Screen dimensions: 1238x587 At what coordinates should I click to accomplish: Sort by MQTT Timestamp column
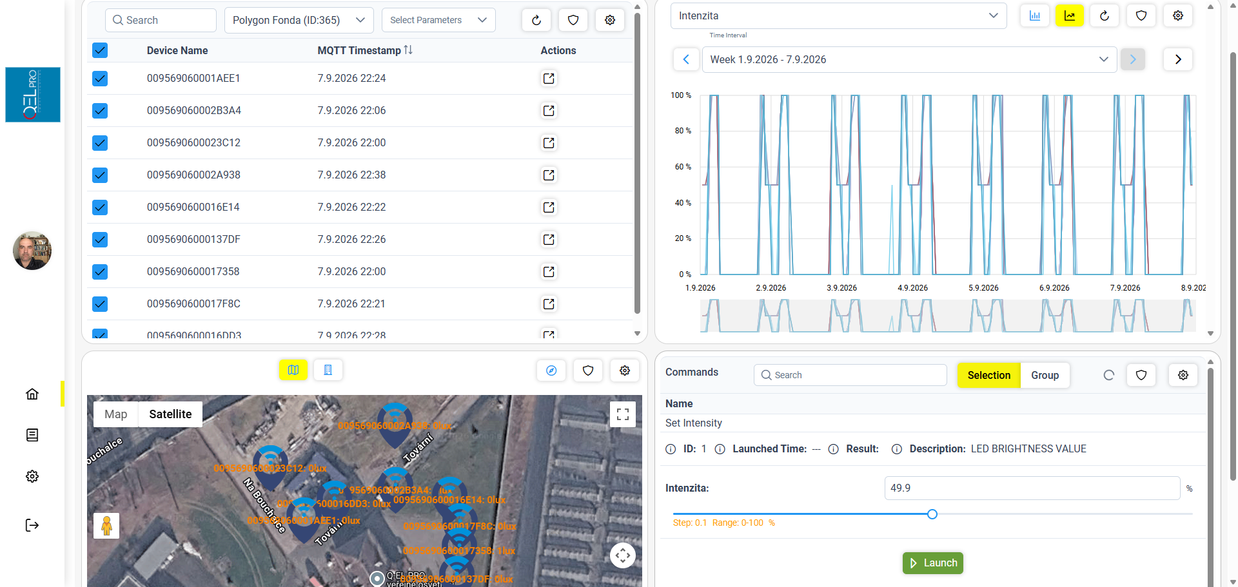(x=365, y=50)
